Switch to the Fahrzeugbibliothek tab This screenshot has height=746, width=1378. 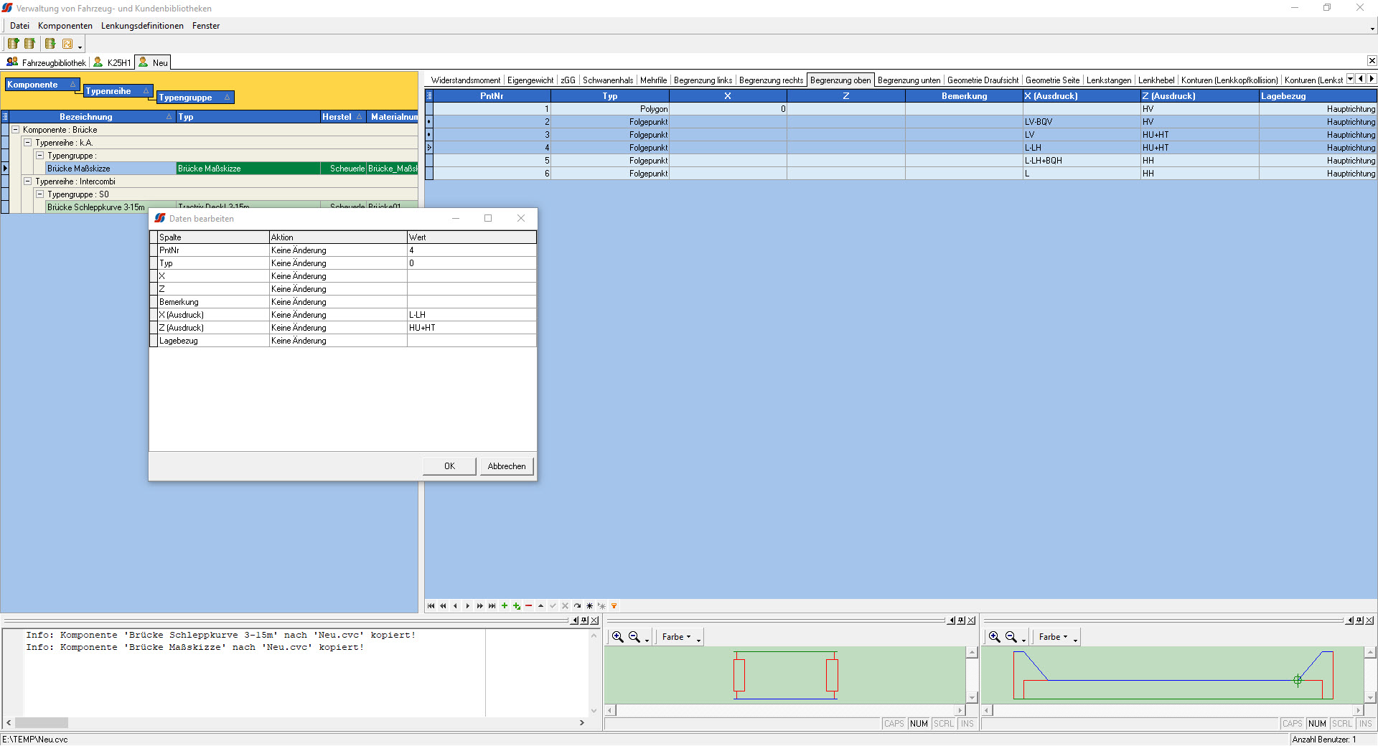pyautogui.click(x=46, y=62)
